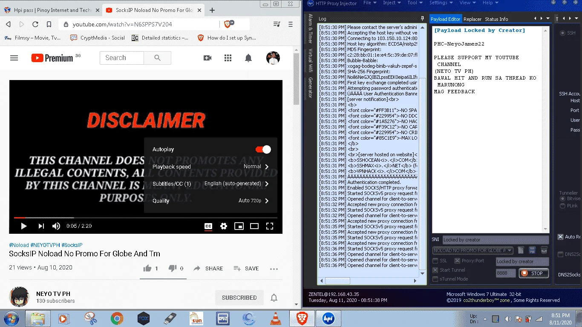The image size is (582, 327).
Task: Go to YouTube Premium home logo
Action: 52,58
